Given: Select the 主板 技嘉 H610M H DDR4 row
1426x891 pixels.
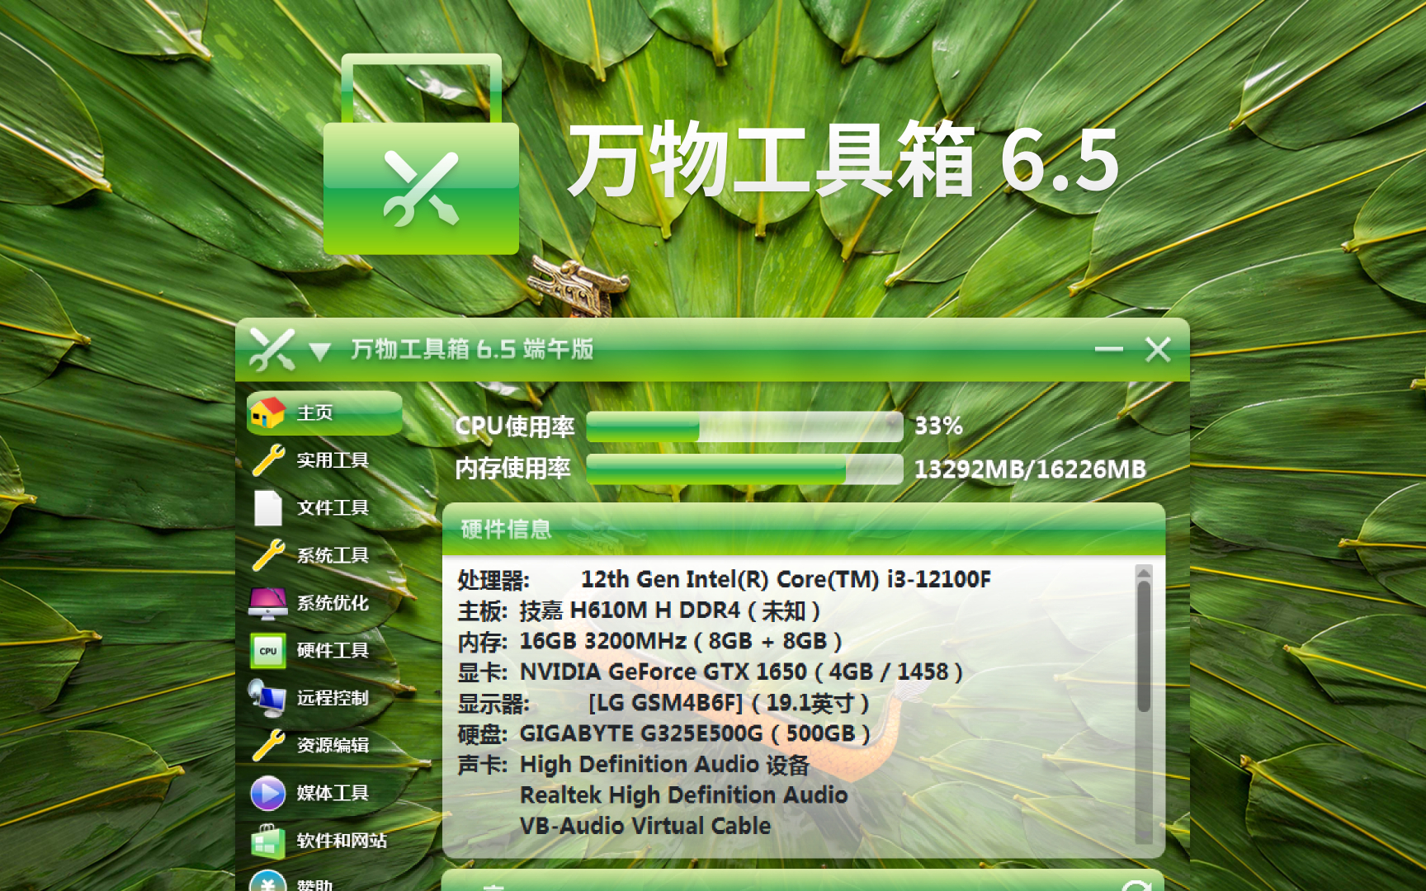Looking at the screenshot, I should coord(639,610).
